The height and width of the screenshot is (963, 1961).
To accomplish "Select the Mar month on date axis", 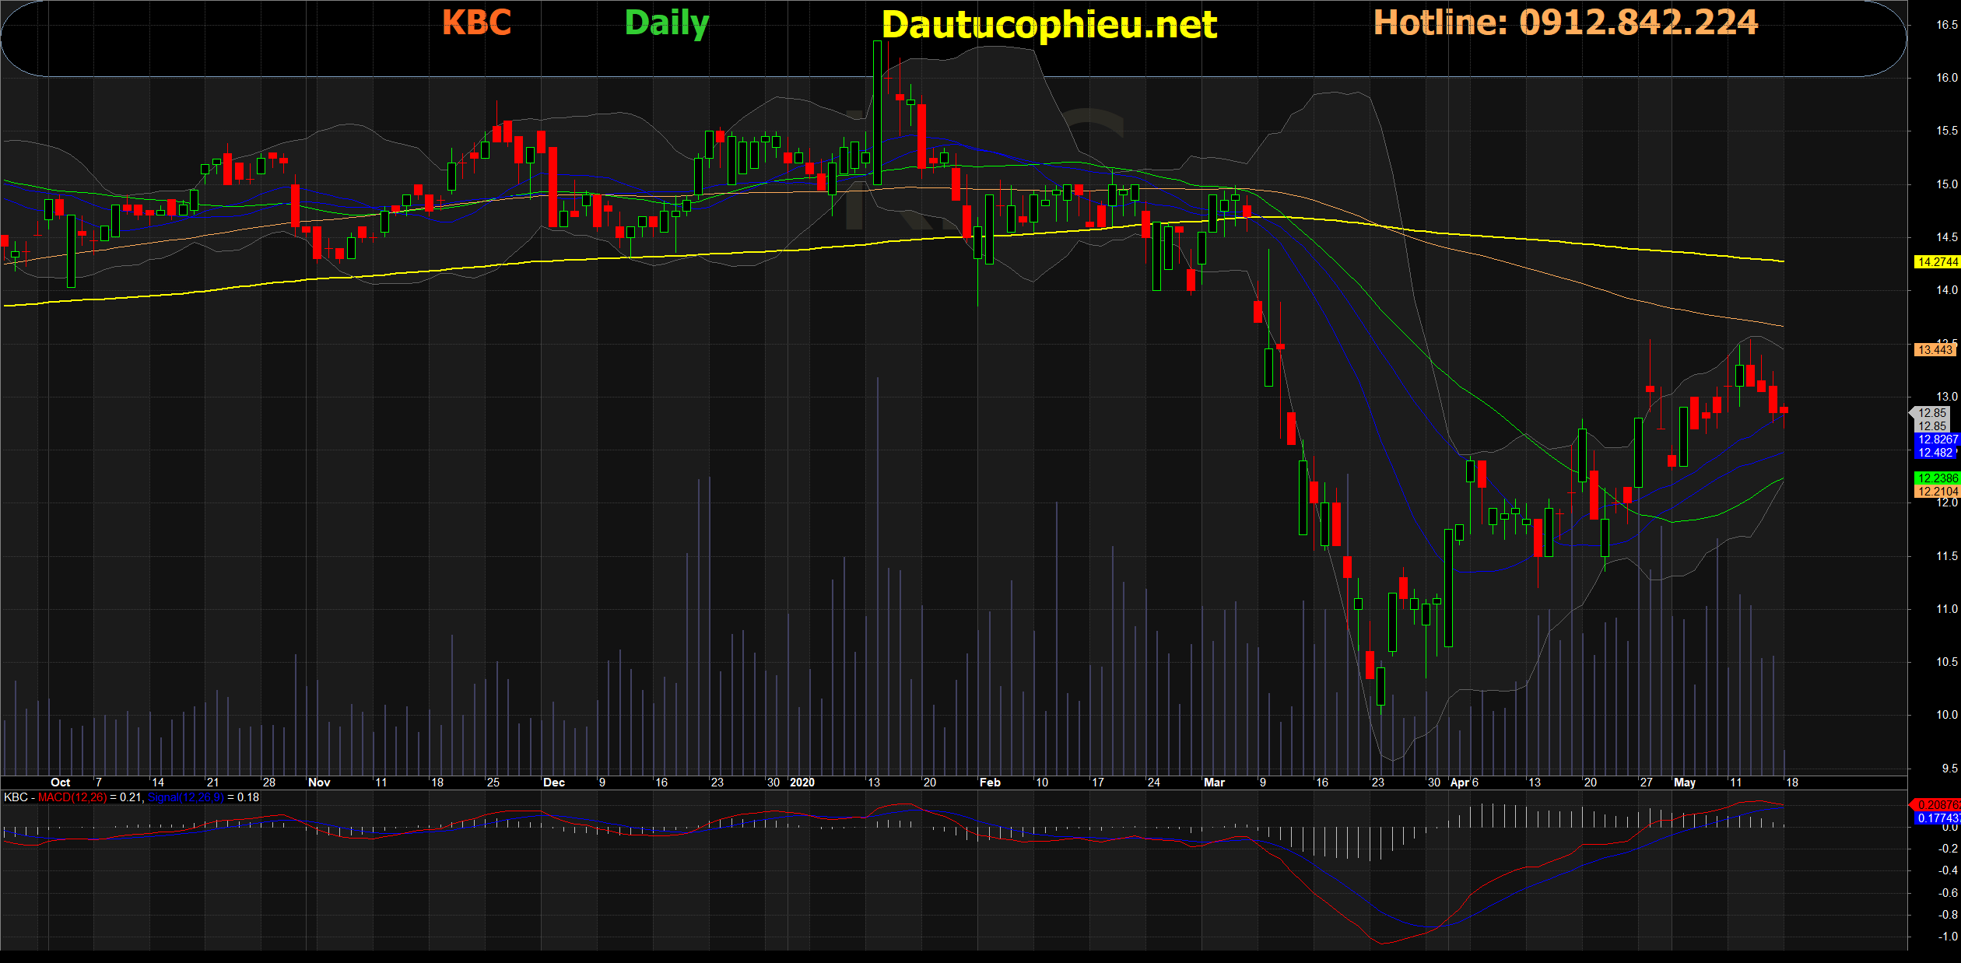I will [x=1214, y=783].
